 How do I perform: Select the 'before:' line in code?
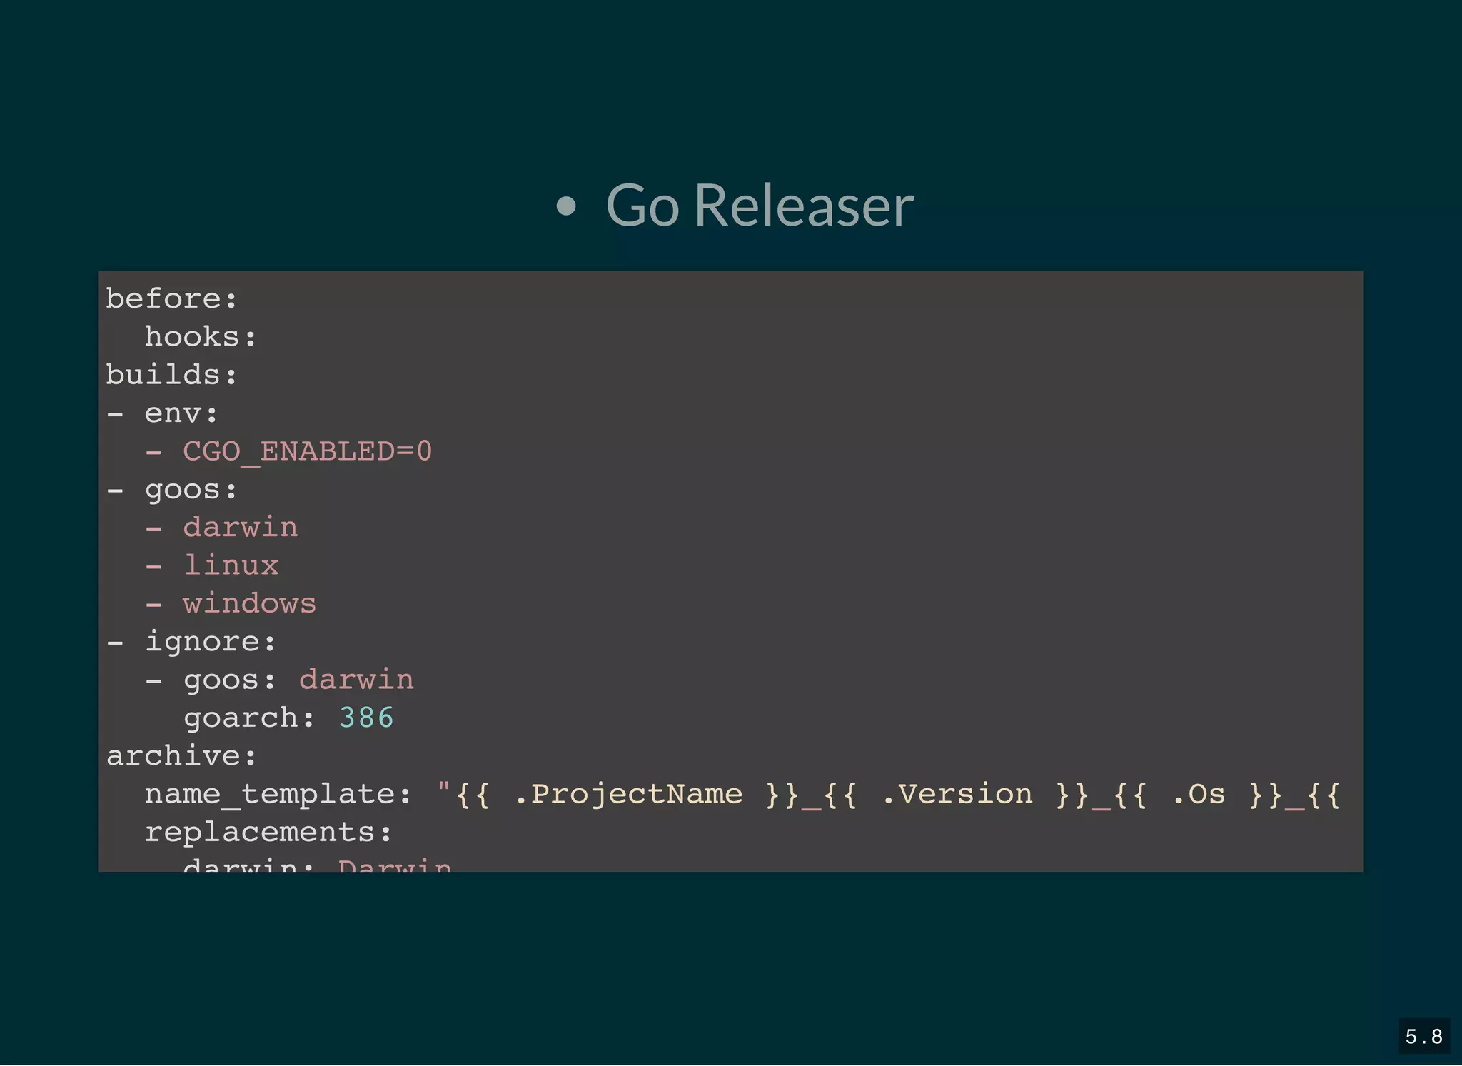pyautogui.click(x=171, y=298)
